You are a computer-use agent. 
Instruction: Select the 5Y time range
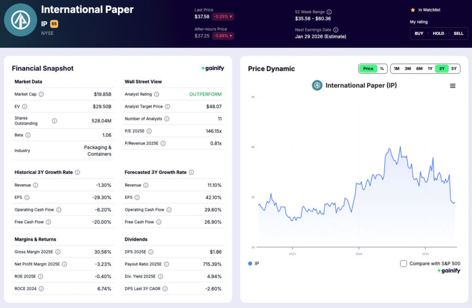(x=454, y=68)
